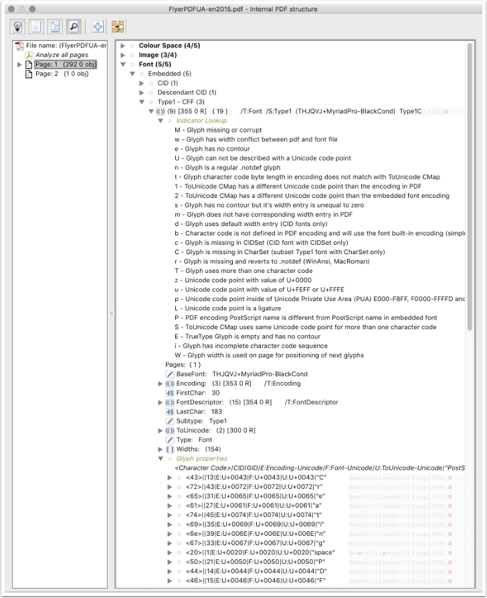The height and width of the screenshot is (598, 487).
Task: Collapse the Indicator Lookup section
Action: 161,121
